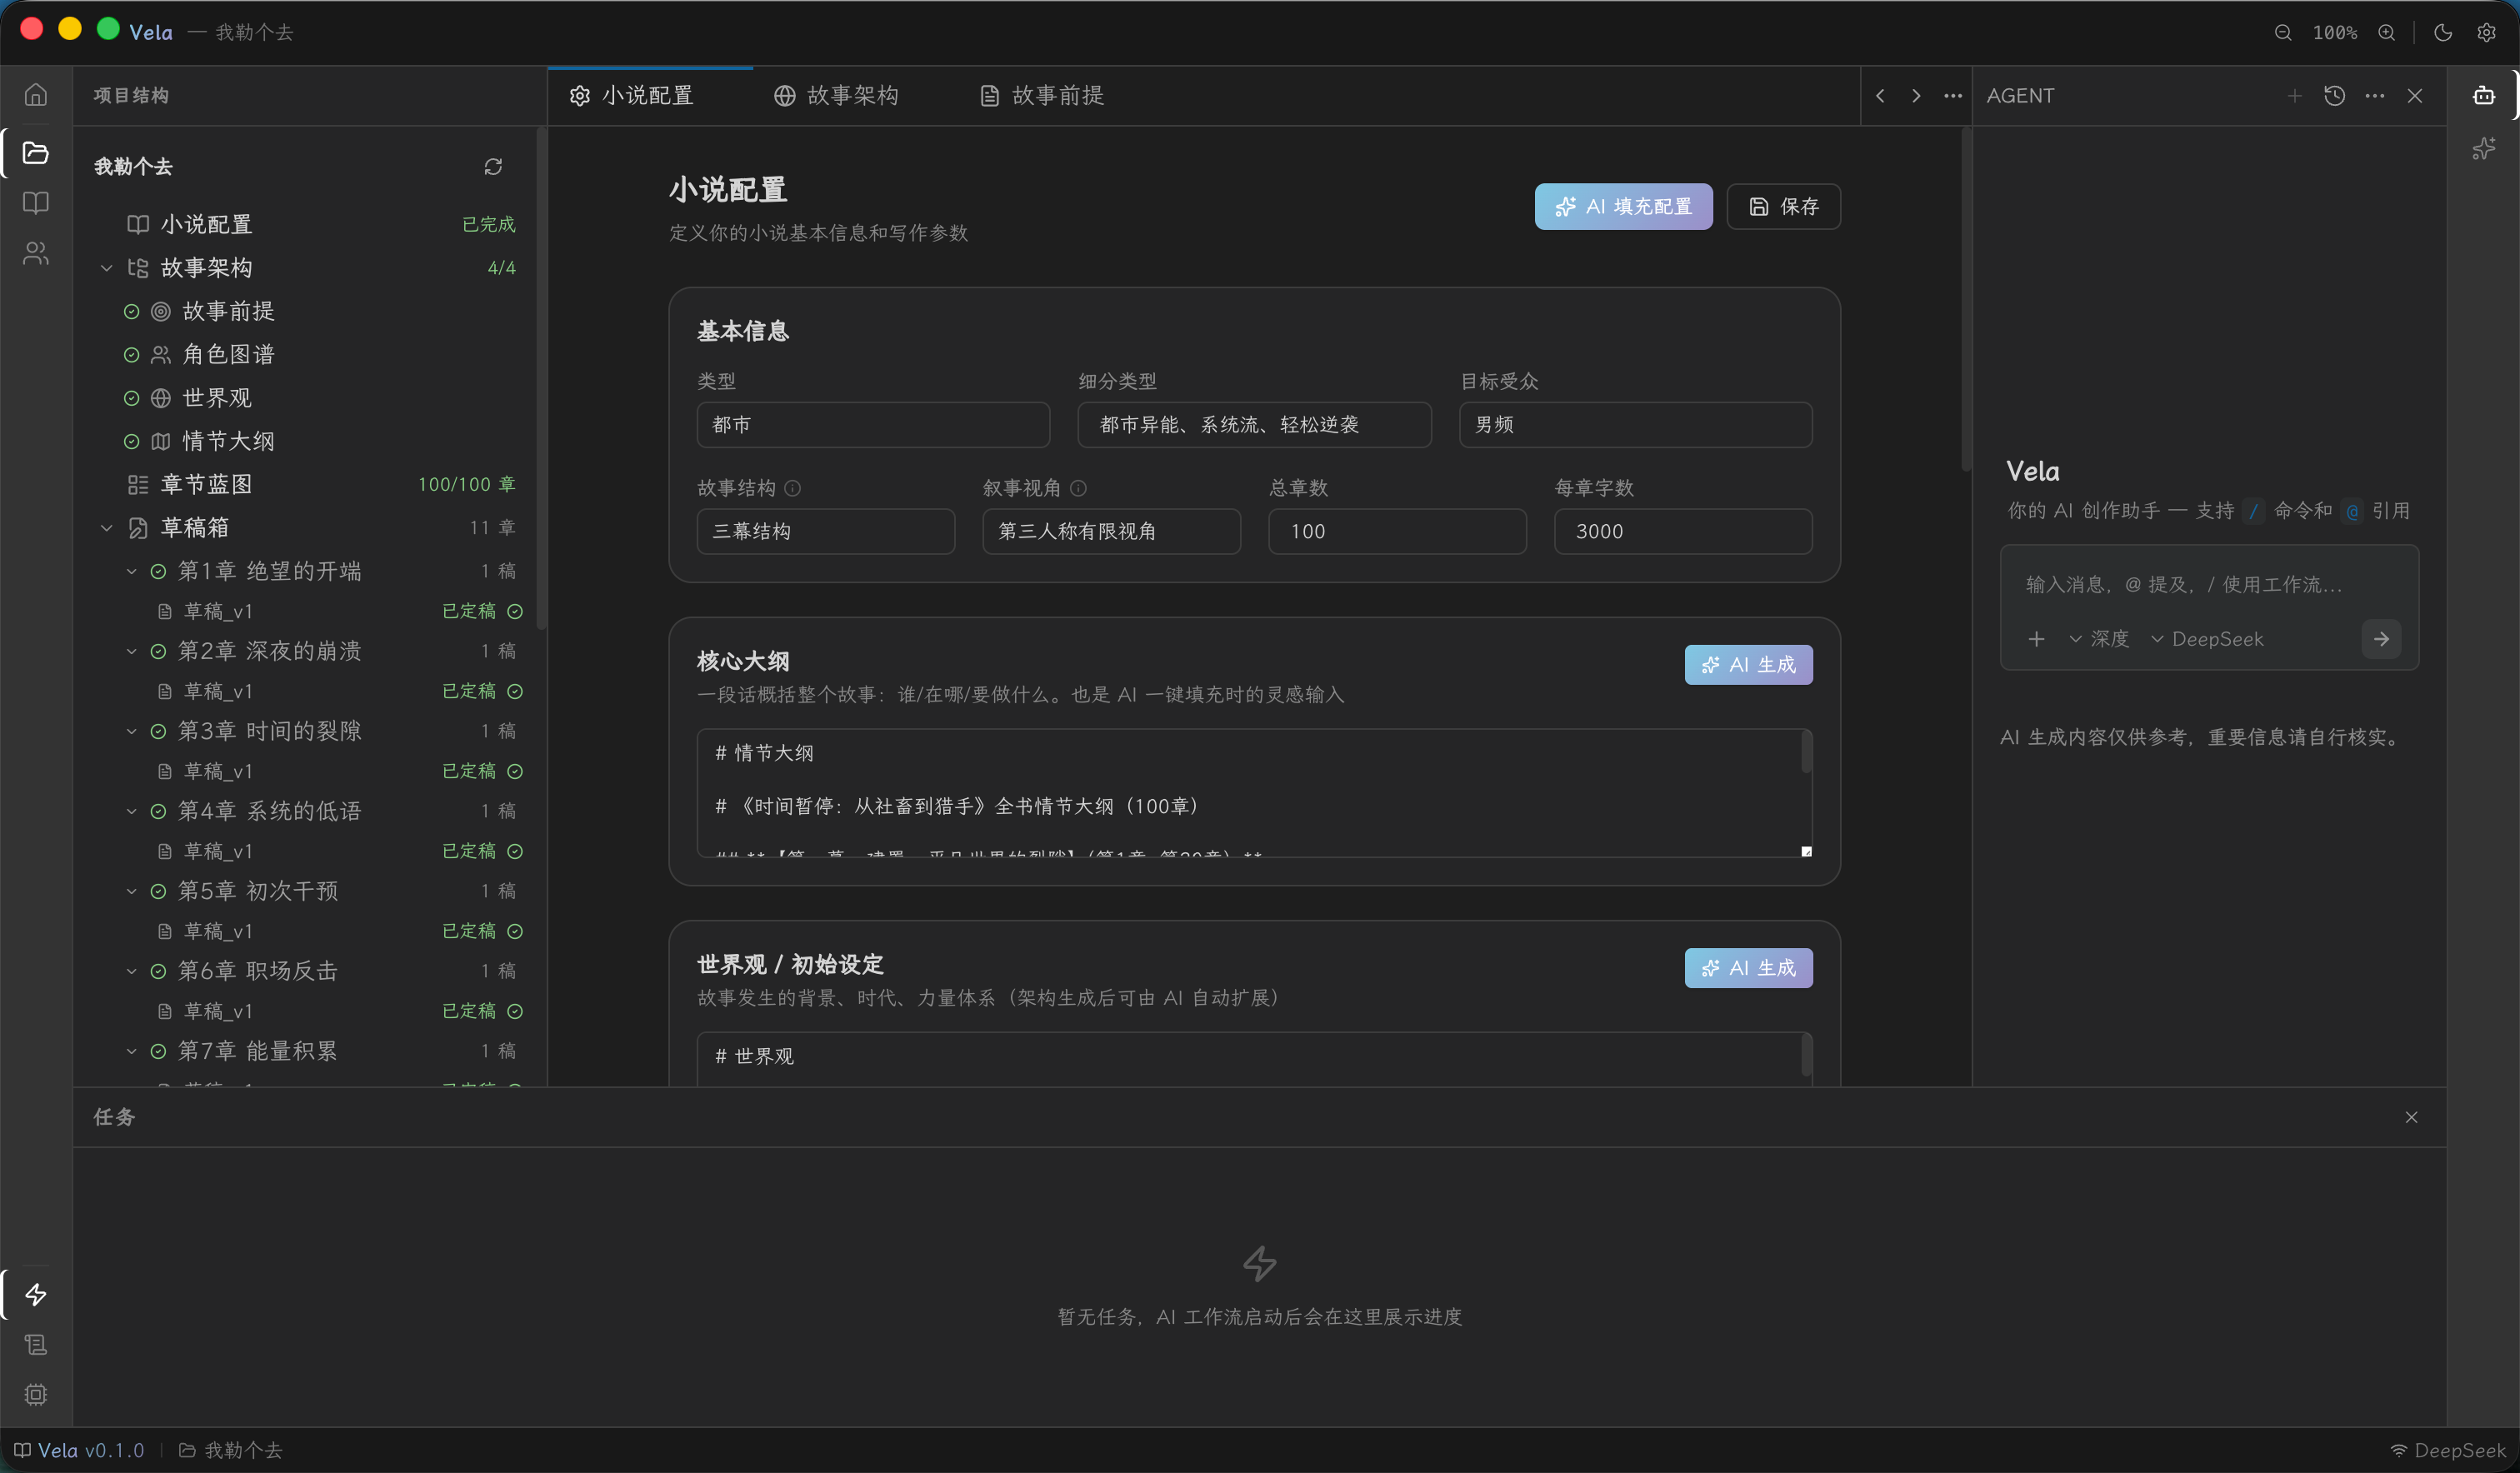This screenshot has height=1473, width=2520.
Task: Toggle the completion check on 故事前提
Action: coord(131,311)
